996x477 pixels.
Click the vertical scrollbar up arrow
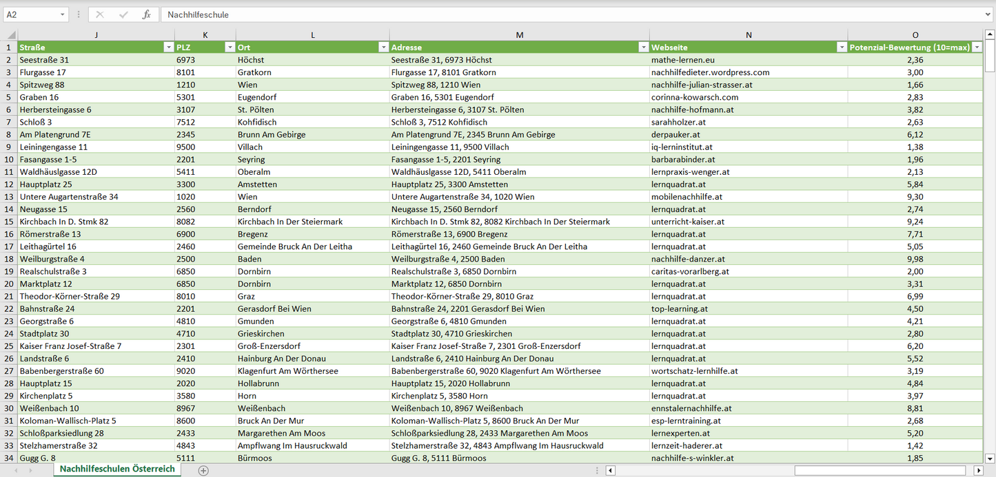coord(990,35)
